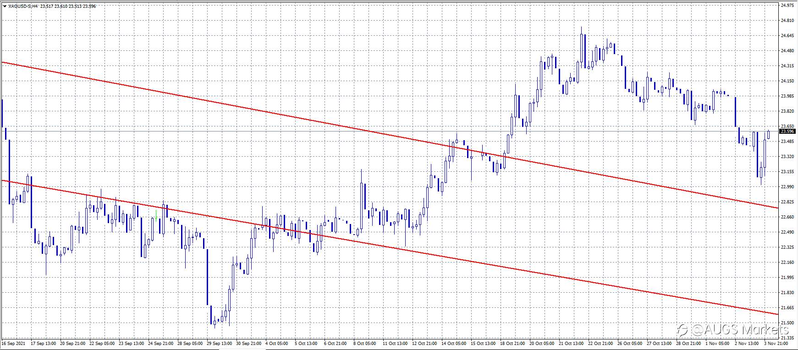Click the 22 Oct 21:00 time label

[x=601, y=343]
